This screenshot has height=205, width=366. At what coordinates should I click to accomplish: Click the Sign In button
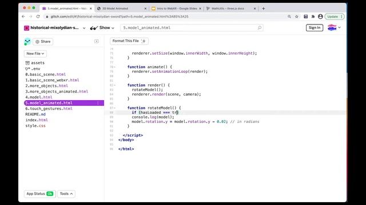(315, 28)
